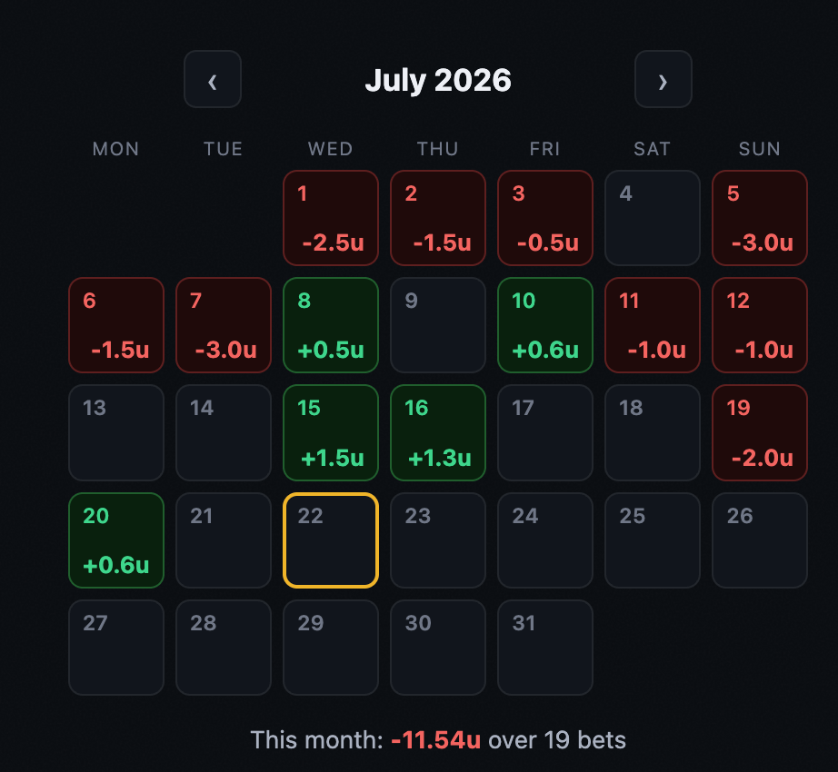Select empty day July 27
838x772 pixels.
(116, 648)
